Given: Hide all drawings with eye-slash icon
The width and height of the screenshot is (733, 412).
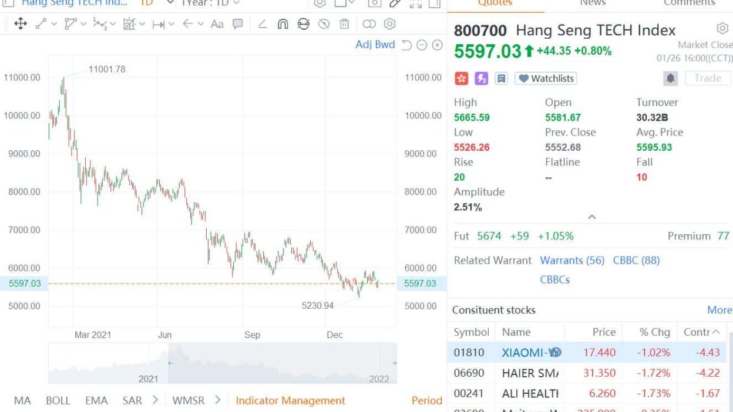Looking at the screenshot, I should click(324, 24).
